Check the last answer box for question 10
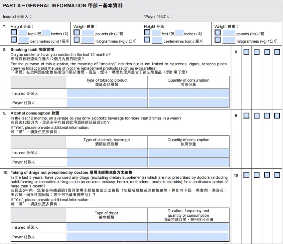Screen dimensions: 283x244 pyautogui.click(x=277, y=175)
